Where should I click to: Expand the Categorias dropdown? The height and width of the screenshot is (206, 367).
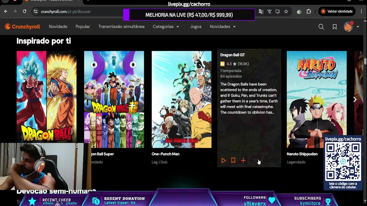tap(166, 27)
